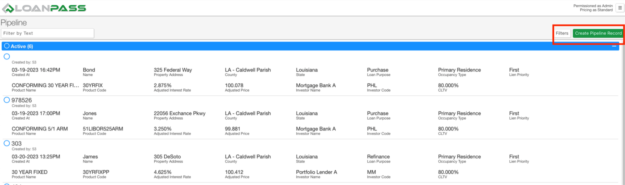Click the 22056 Exchance Pkwy address
The height and width of the screenshot is (185, 625).
pyautogui.click(x=180, y=114)
